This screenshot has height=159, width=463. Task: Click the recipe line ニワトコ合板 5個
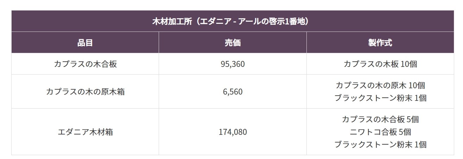click(380, 132)
